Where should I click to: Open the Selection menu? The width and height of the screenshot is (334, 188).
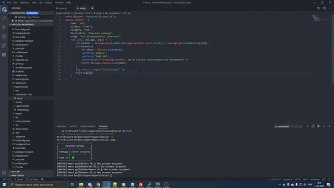[x=25, y=3]
